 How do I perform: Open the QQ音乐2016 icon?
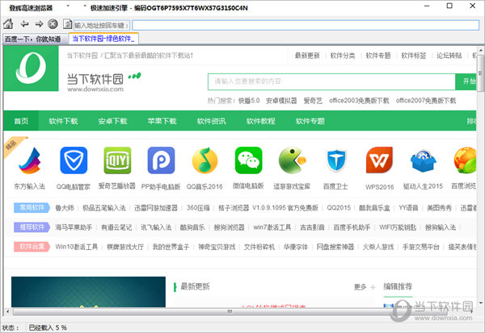(205, 160)
